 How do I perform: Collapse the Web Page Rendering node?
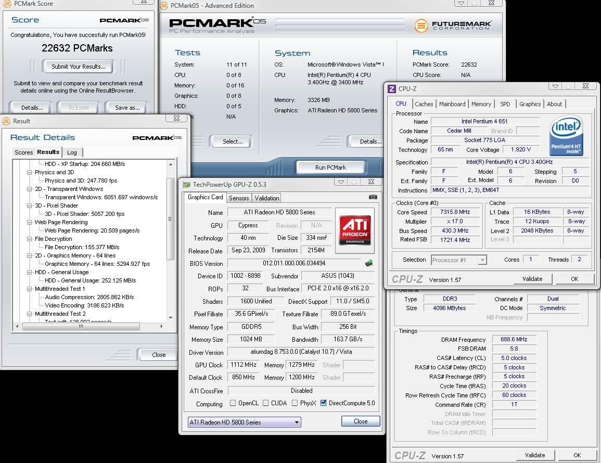click(x=29, y=222)
